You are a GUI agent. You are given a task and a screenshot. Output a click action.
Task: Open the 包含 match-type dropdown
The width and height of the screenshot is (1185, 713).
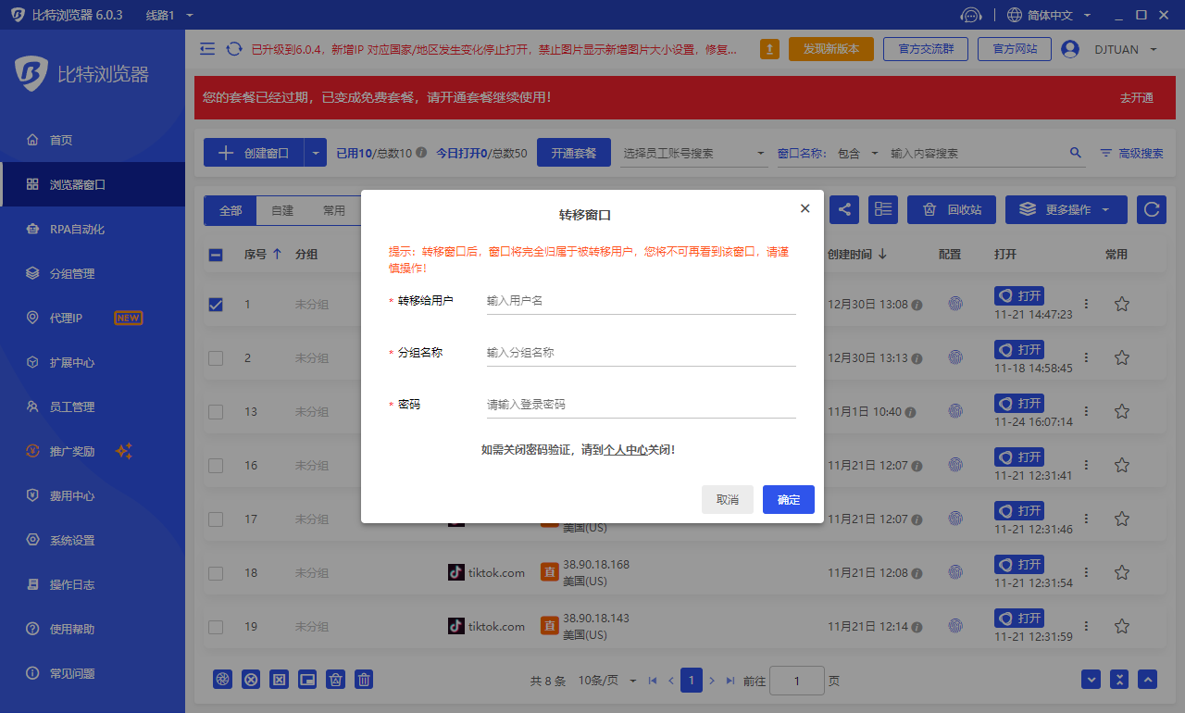(858, 153)
